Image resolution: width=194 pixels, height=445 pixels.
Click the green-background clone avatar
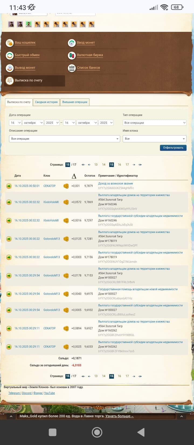pos(29,24)
